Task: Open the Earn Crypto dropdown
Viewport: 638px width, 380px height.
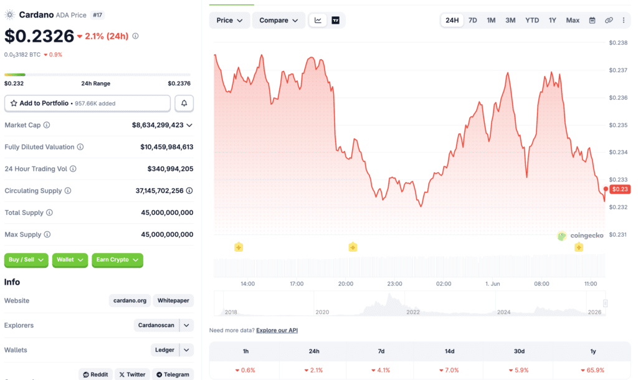Action: tap(117, 260)
